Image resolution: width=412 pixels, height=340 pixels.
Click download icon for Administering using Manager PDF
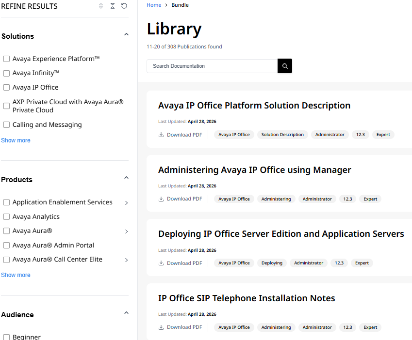[161, 199]
